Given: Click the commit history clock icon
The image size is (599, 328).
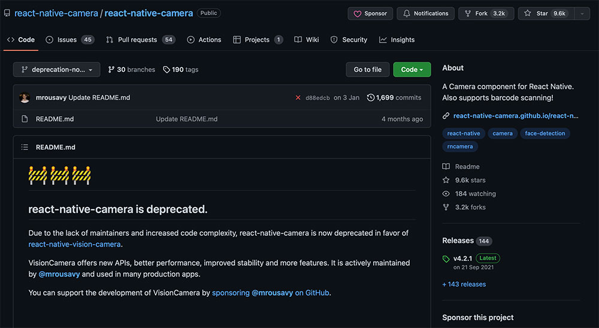Looking at the screenshot, I should (371, 98).
